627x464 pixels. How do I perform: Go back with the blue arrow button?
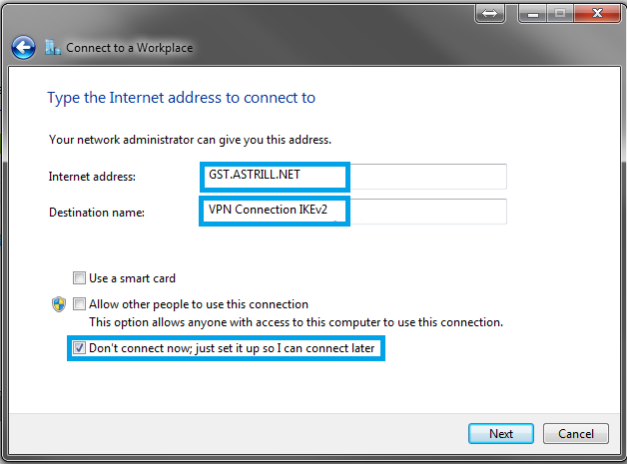(x=23, y=48)
